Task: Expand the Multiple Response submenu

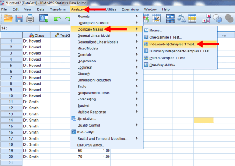Action: [x=106, y=112]
